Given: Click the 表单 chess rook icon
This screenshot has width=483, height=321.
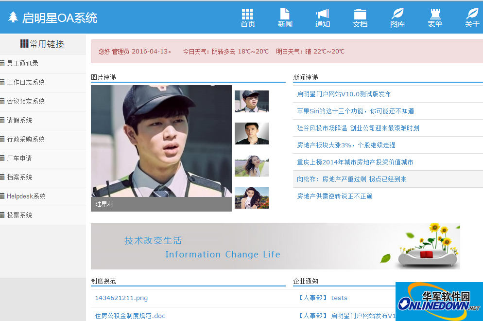Looking at the screenshot, I should pos(435,14).
